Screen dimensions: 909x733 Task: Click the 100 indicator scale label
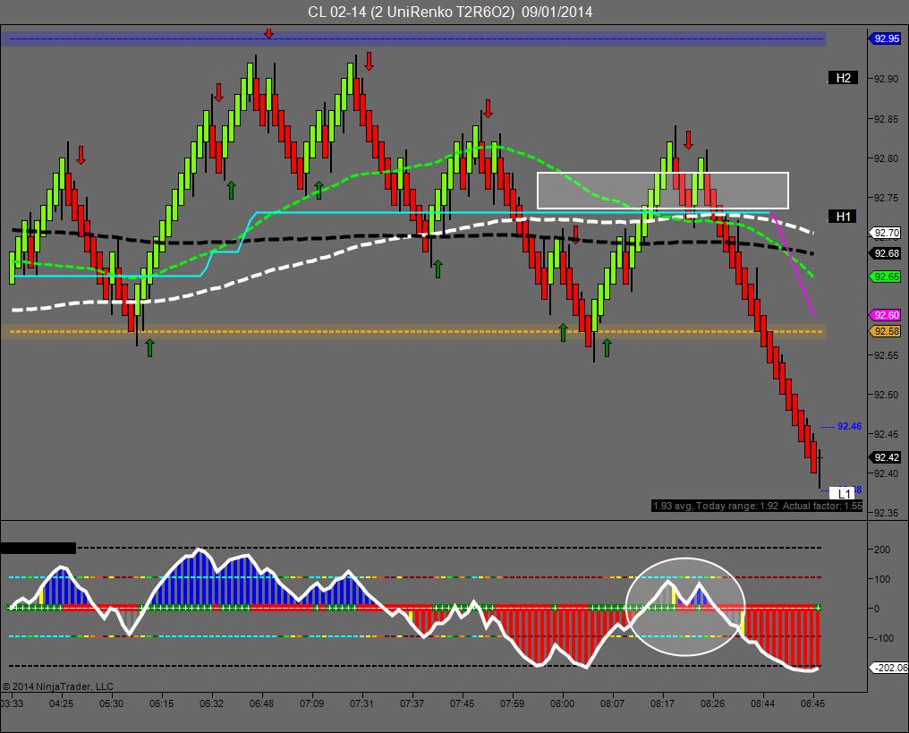882,579
